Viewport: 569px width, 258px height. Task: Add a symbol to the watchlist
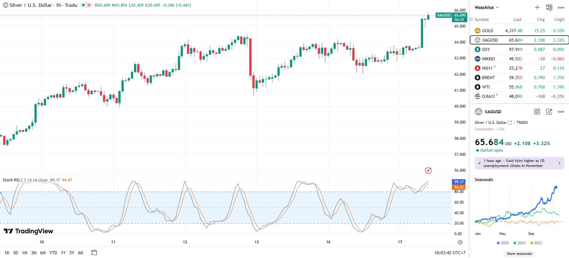[x=537, y=8]
